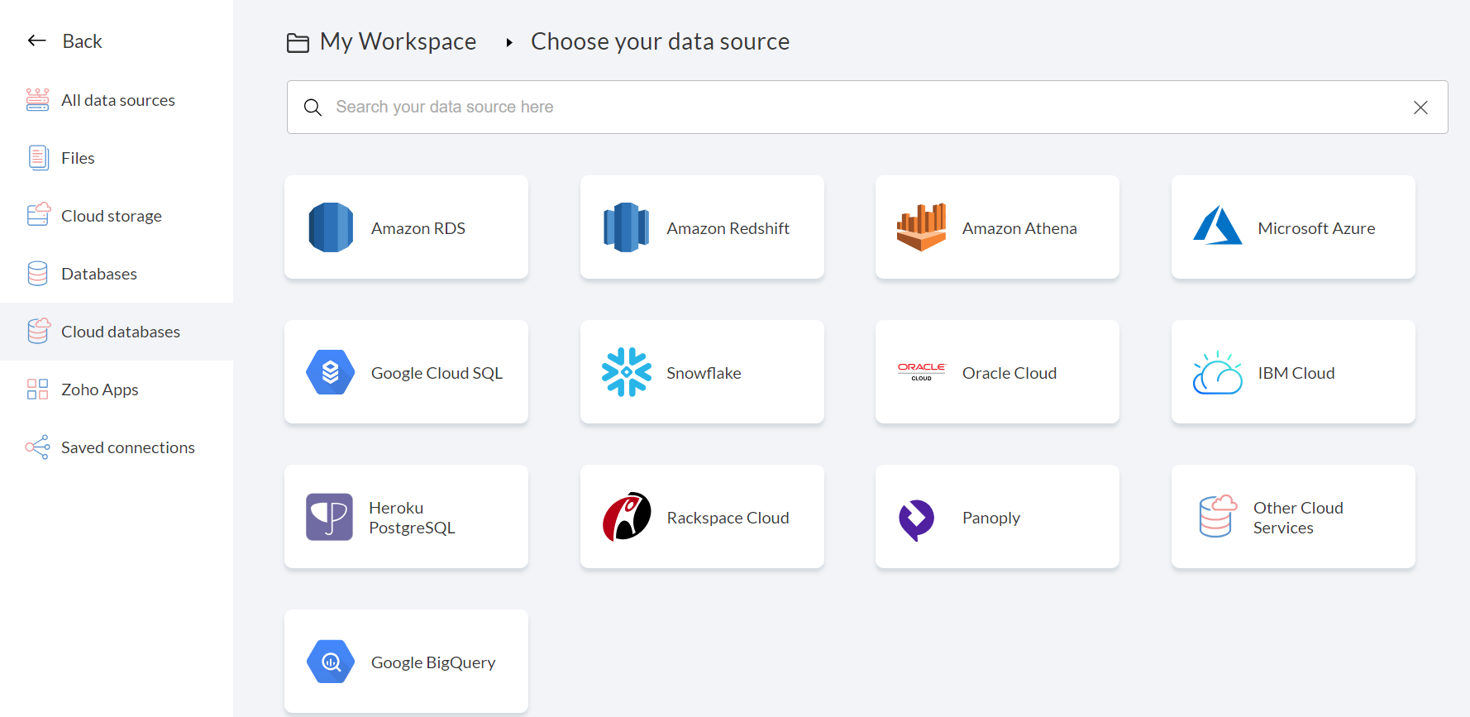Select the Oracle Cloud card
The height and width of the screenshot is (717, 1470).
996,372
